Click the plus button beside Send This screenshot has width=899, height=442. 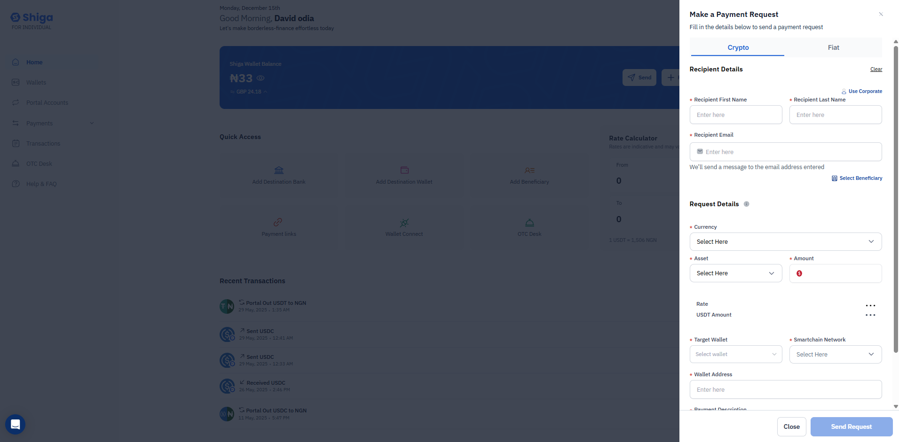671,78
